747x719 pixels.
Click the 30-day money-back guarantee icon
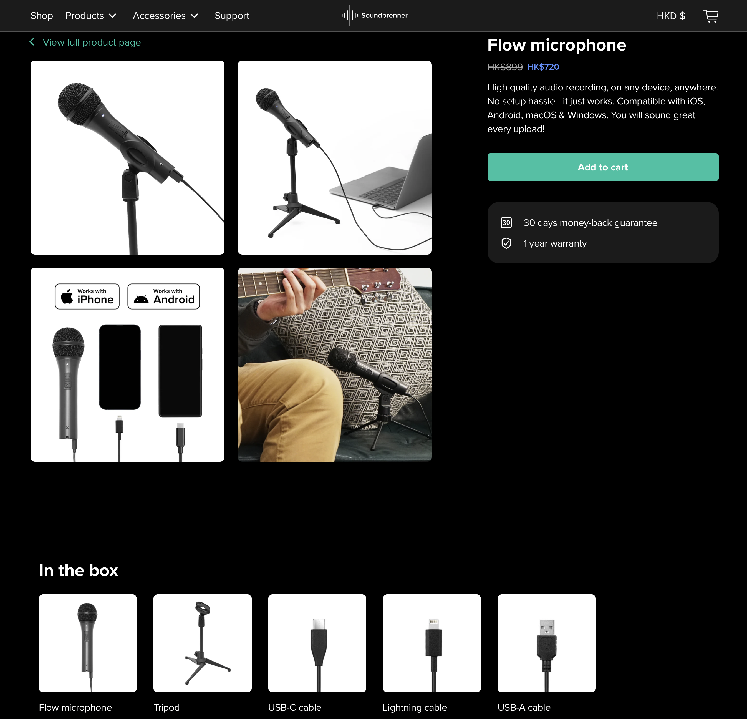(x=506, y=223)
